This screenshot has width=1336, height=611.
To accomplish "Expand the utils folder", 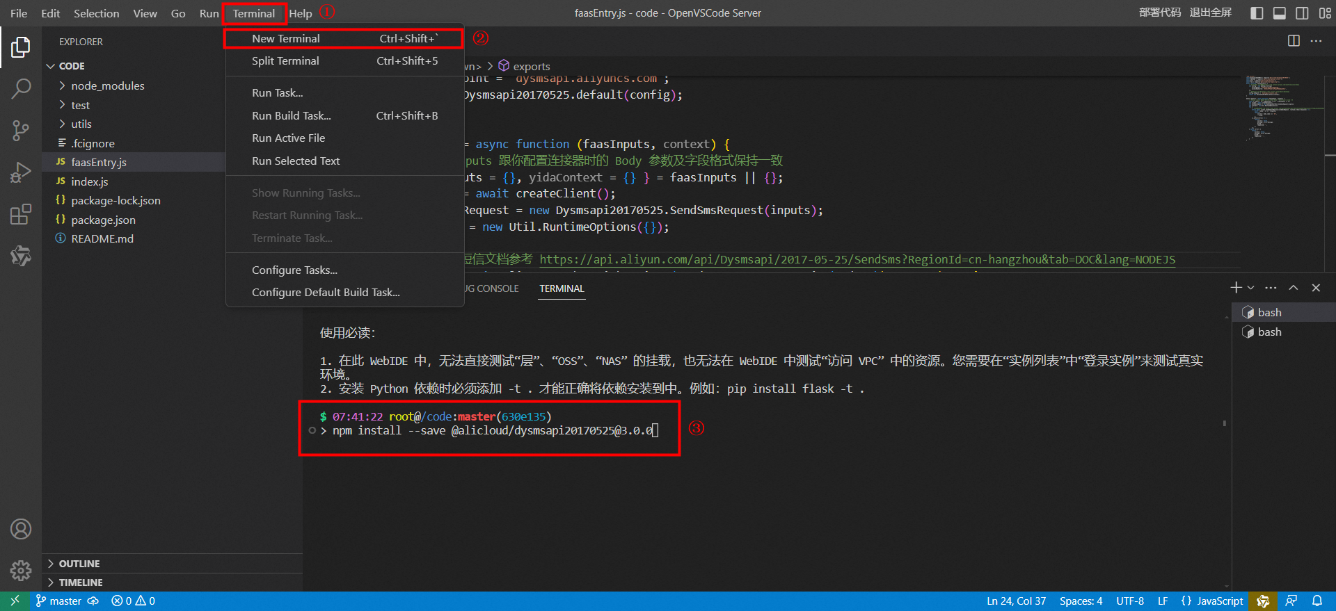I will click(134, 124).
